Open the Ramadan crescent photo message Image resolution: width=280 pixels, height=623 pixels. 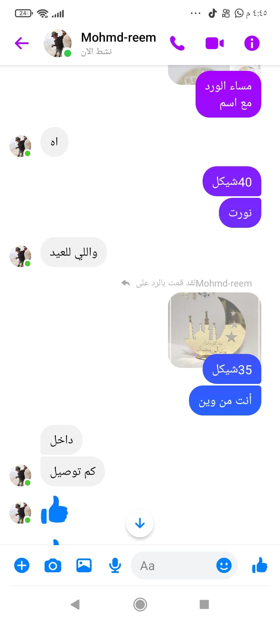tap(214, 330)
